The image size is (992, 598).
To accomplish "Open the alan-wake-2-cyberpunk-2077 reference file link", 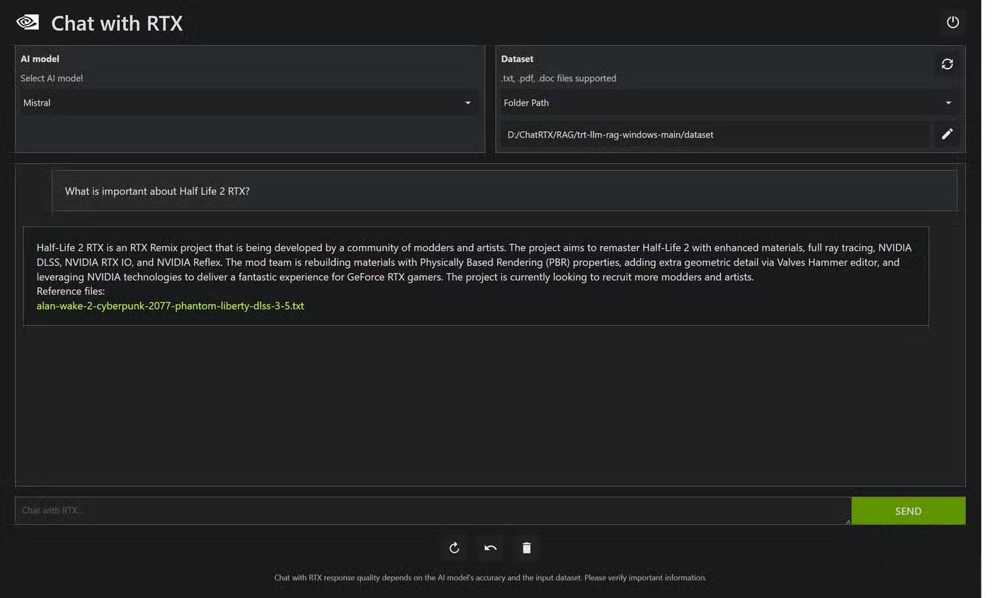I will point(170,306).
